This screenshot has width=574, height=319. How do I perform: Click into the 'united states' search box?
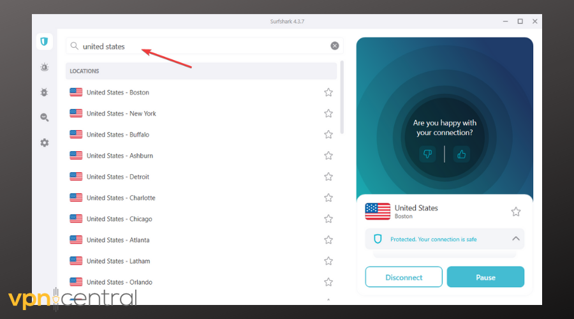(205, 46)
